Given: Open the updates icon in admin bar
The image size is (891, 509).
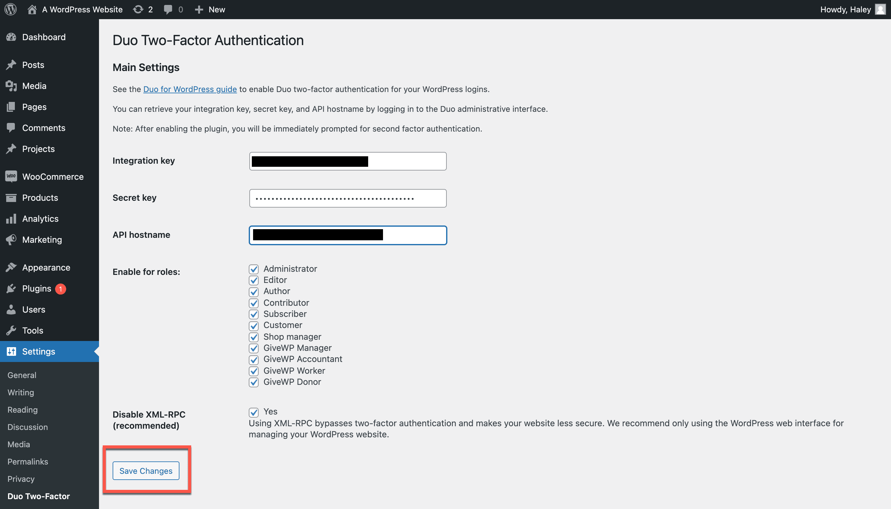Looking at the screenshot, I should click(139, 10).
